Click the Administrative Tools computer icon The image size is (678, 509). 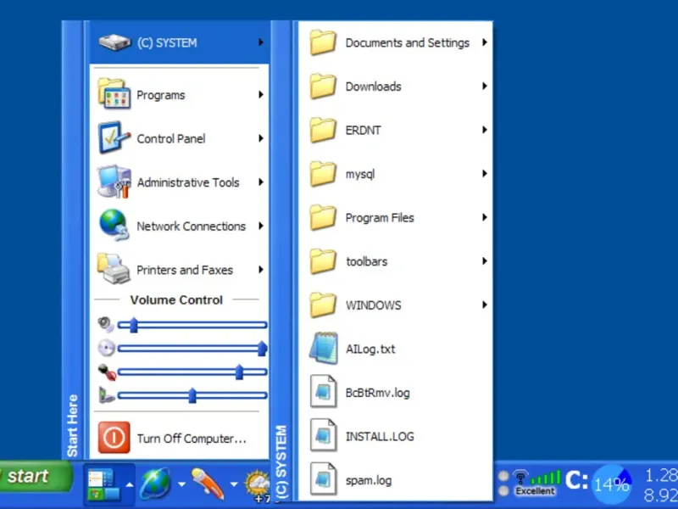coord(114,182)
